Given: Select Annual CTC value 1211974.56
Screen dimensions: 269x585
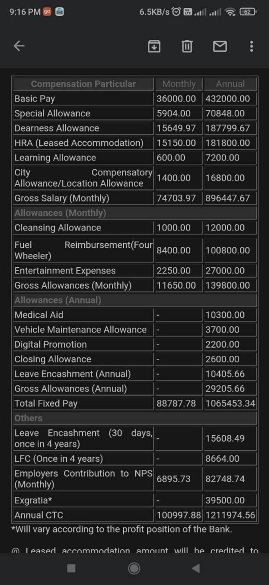Looking at the screenshot, I should point(230,515).
